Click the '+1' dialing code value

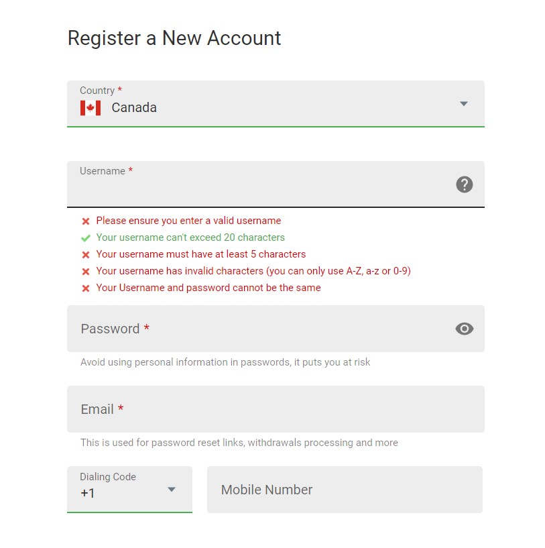tap(88, 494)
